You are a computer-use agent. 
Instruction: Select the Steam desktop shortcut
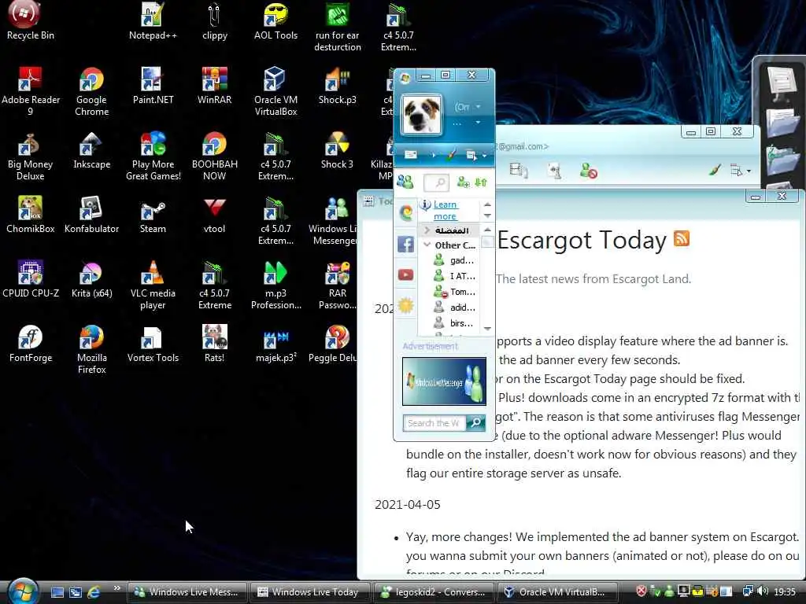tap(153, 215)
